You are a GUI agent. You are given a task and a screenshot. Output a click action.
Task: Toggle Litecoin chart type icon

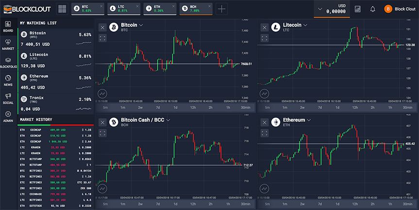pos(264,94)
